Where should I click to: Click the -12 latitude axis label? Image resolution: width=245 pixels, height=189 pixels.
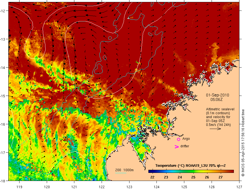coord(3,11)
